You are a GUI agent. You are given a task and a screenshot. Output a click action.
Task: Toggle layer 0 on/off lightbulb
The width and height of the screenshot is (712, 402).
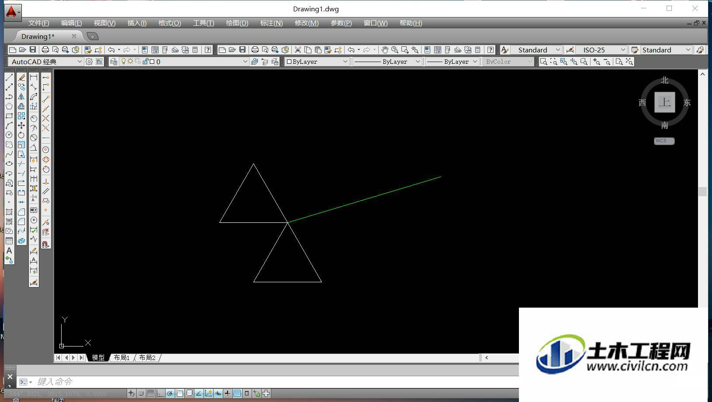pos(124,62)
